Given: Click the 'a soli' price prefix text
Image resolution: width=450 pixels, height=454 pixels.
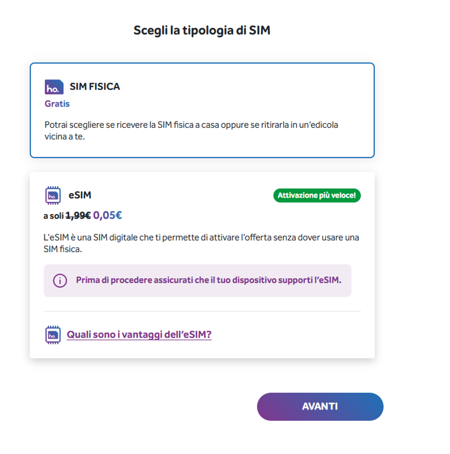Looking at the screenshot, I should pos(54,216).
